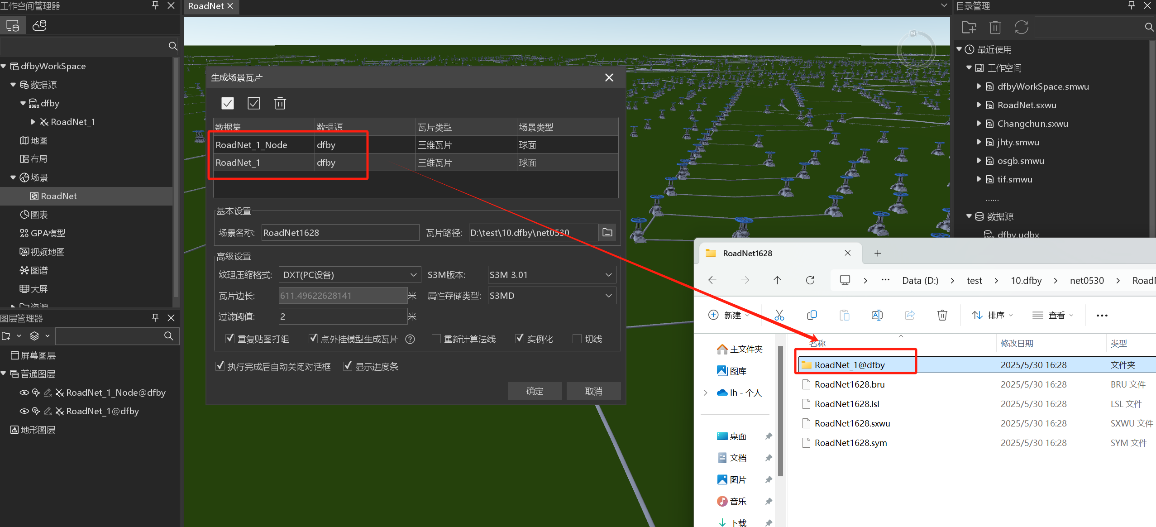Toggle visibility of RoadNet_1_Node@dfby layer

click(x=24, y=393)
